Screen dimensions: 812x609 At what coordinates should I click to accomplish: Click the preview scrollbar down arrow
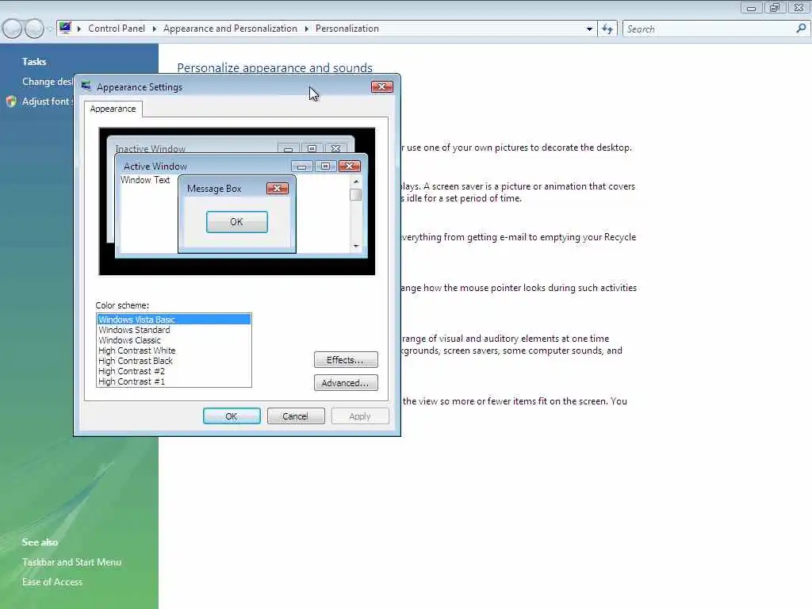pyautogui.click(x=356, y=247)
